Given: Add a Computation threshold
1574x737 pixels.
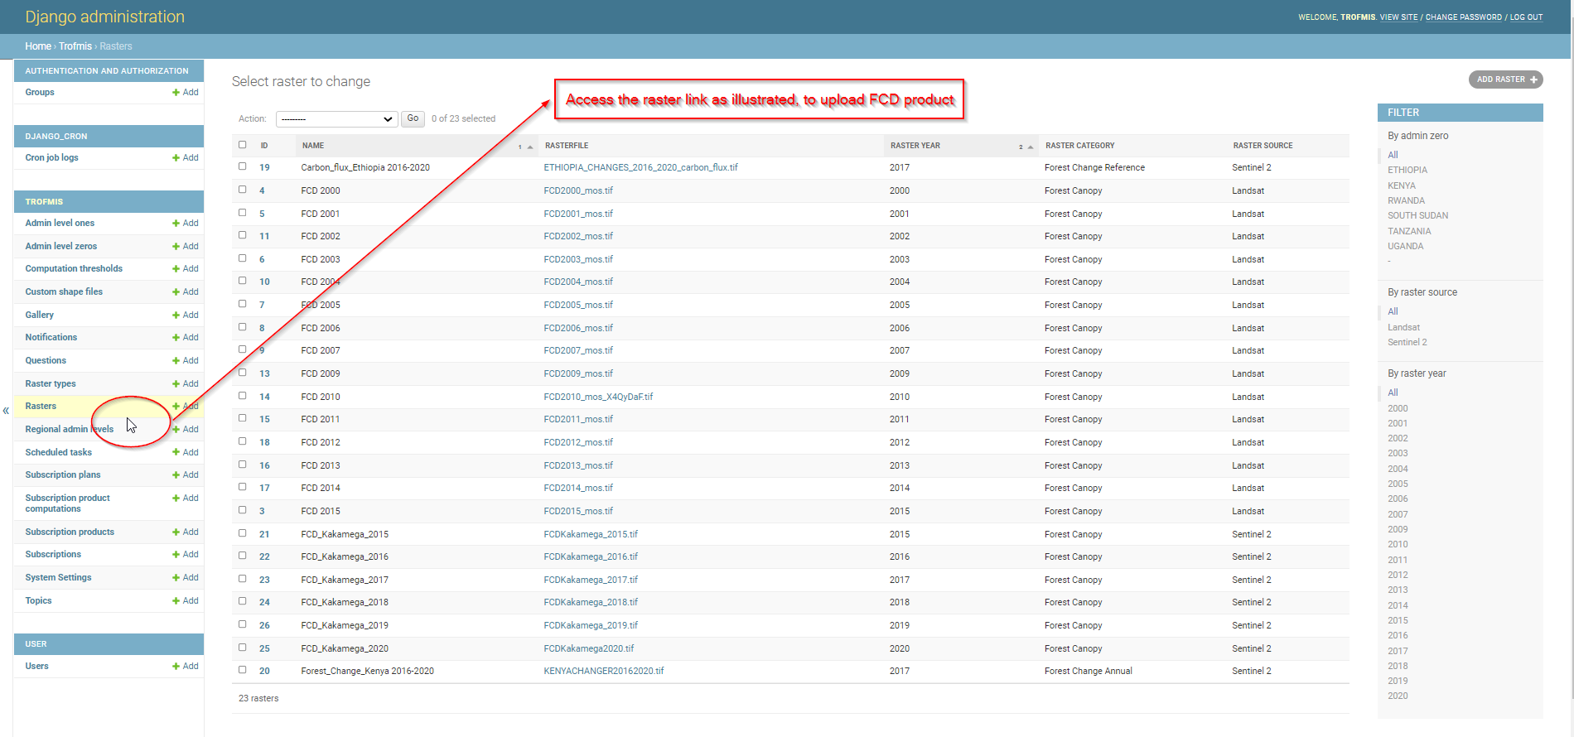Looking at the screenshot, I should [186, 268].
